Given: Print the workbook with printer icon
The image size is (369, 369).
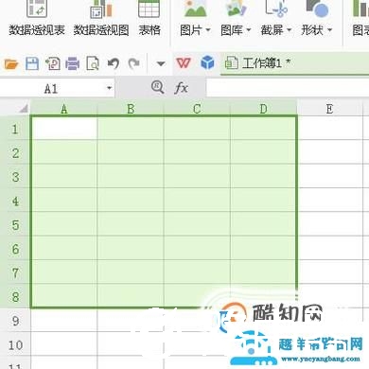Looking at the screenshot, I should tap(73, 63).
